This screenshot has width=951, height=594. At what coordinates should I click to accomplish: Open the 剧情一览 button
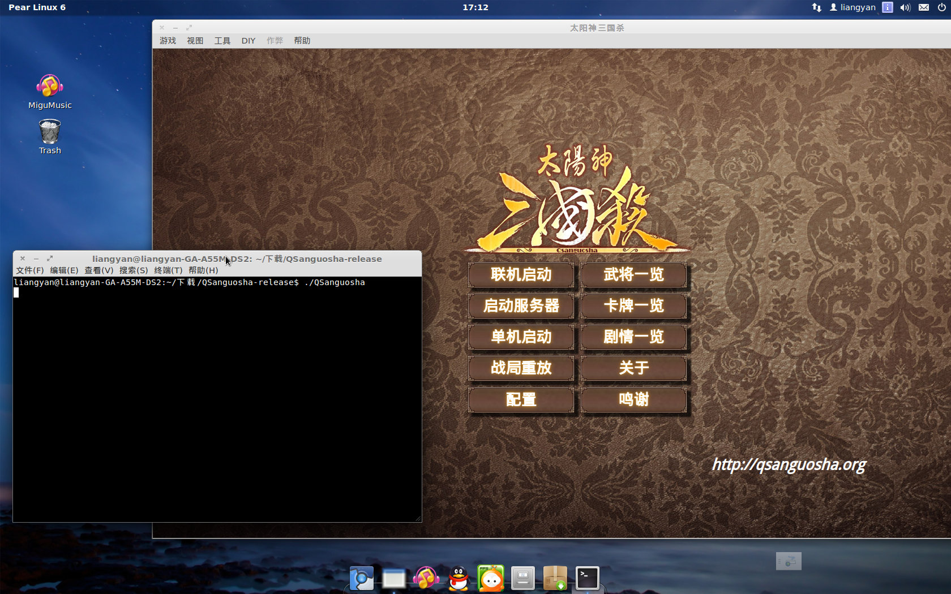coord(633,337)
